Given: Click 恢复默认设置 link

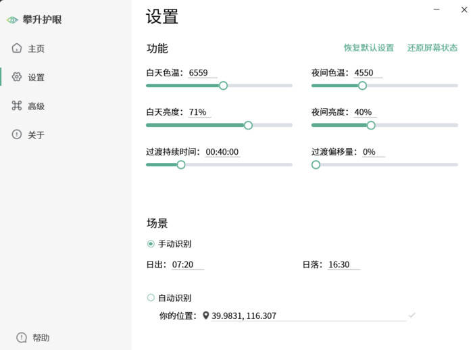Looking at the screenshot, I should pos(369,48).
